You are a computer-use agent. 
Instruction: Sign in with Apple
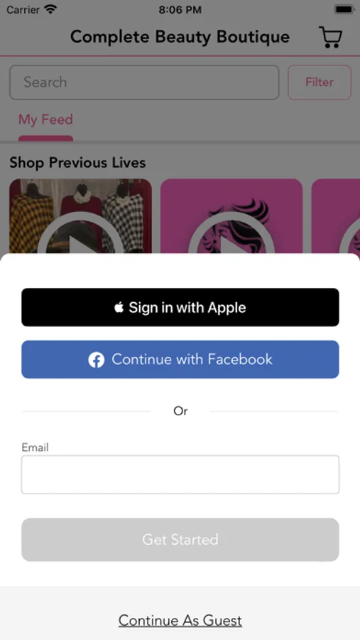pos(180,307)
